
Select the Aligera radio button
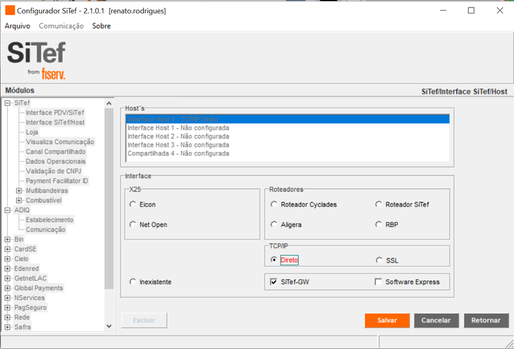(x=274, y=224)
